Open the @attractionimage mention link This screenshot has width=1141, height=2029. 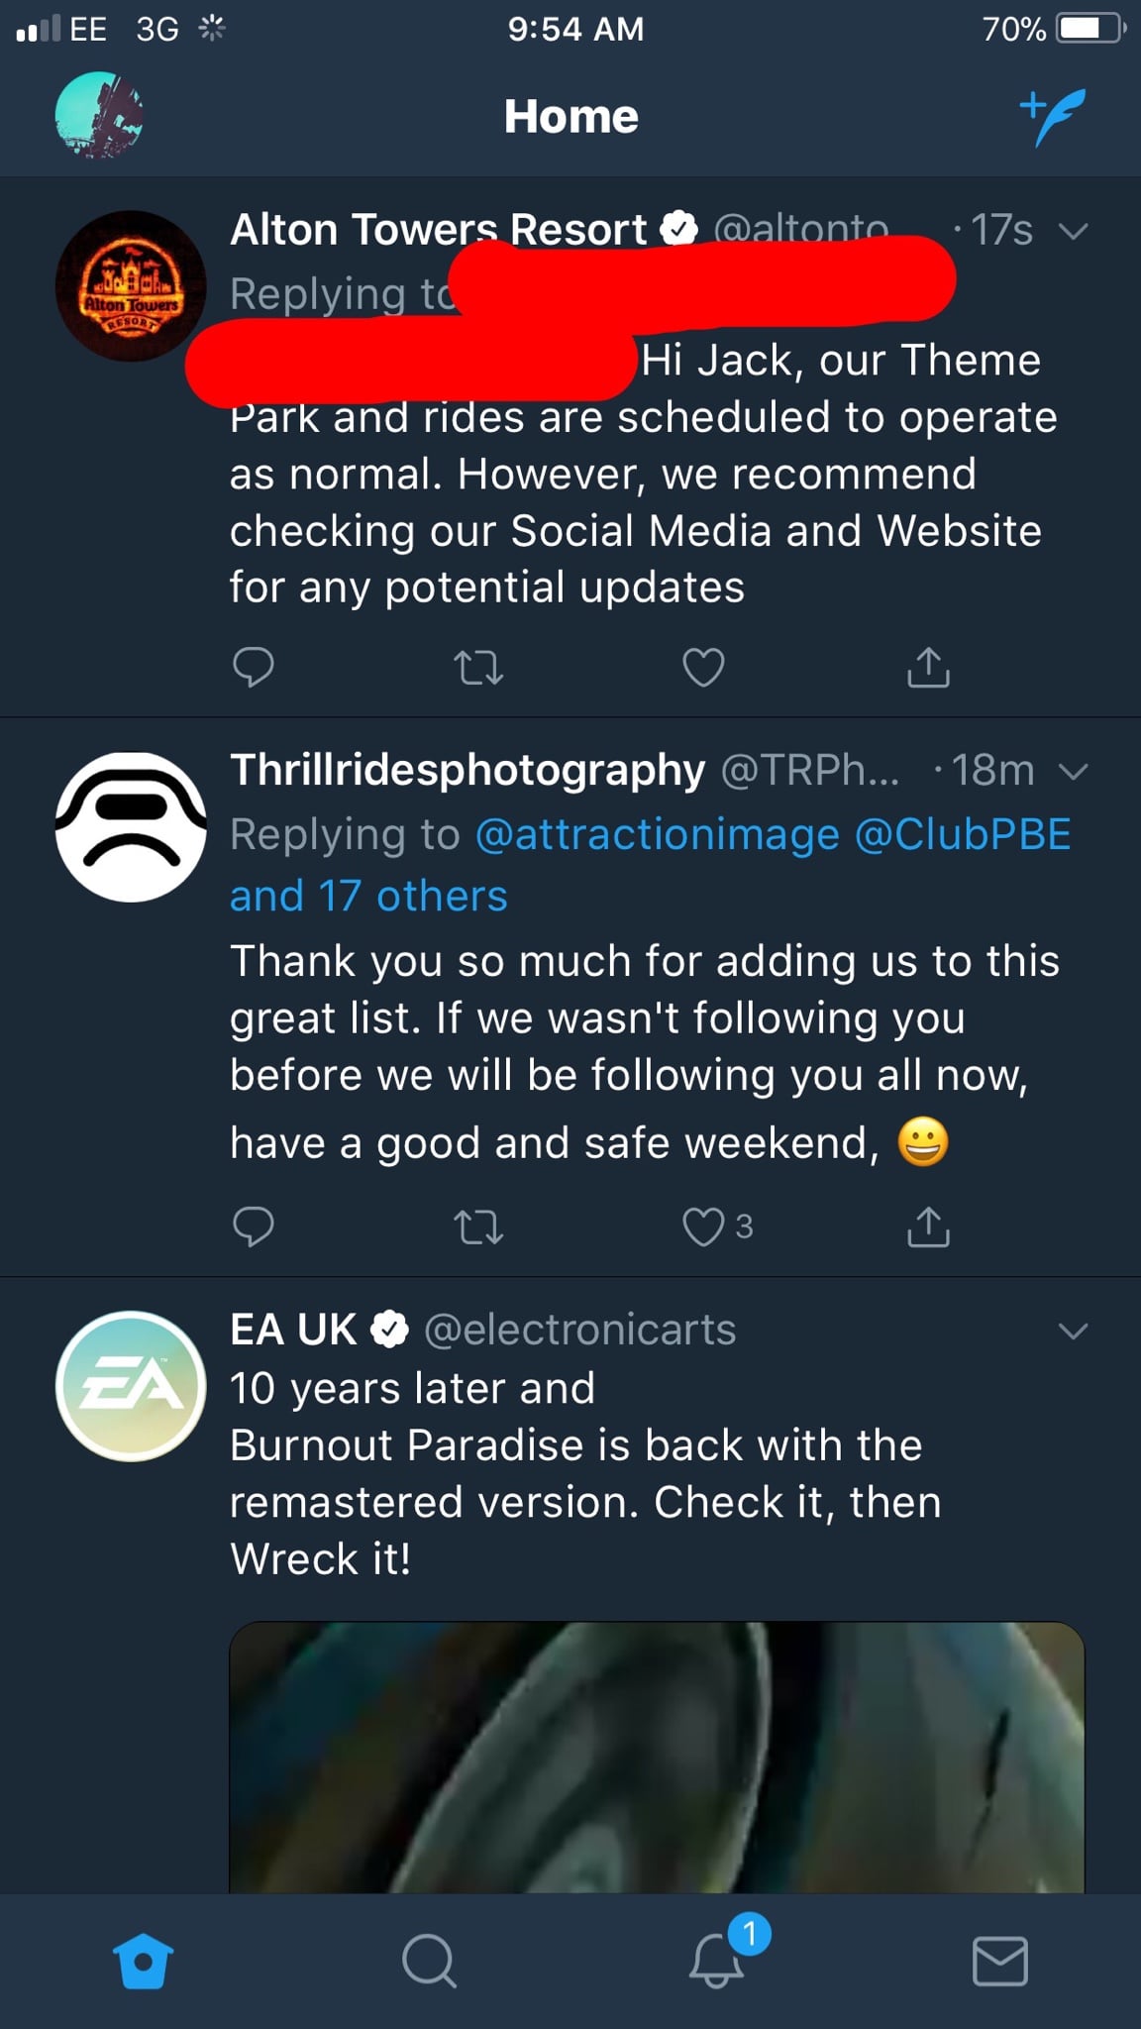coord(658,834)
